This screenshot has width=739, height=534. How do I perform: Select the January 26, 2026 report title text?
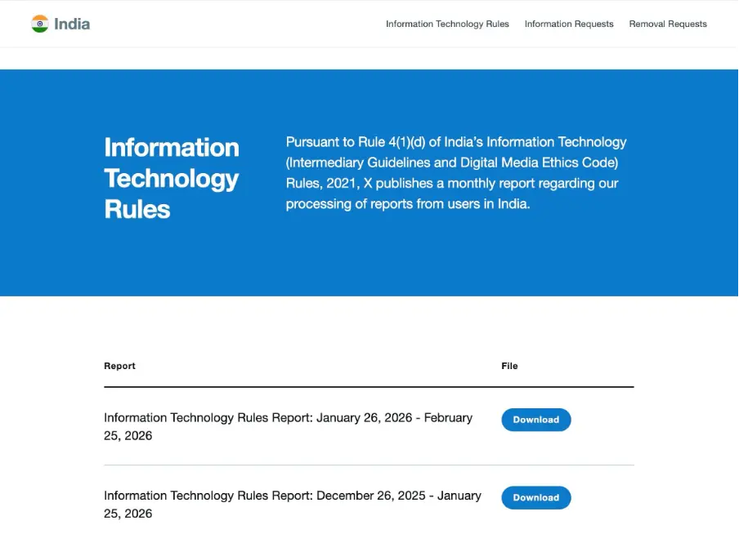(288, 427)
